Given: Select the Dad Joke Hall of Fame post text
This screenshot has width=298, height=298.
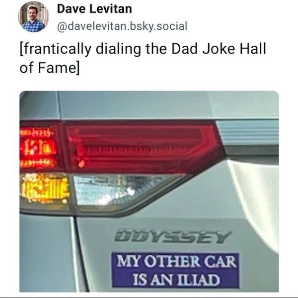Looking at the screenshot, I should [143, 58].
